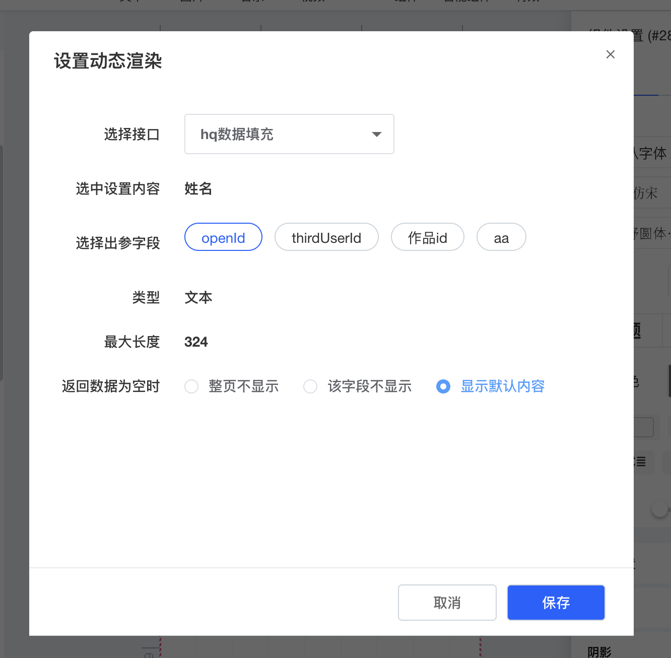
Task: Click the line-spacing list icon in the right panel
Action: pos(641,462)
